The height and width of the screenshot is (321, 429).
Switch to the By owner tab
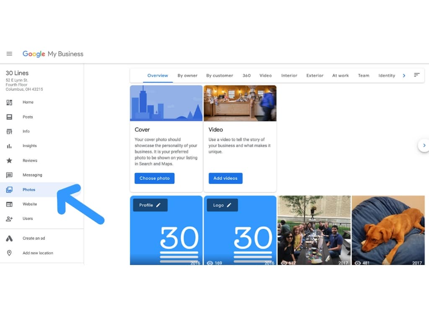pyautogui.click(x=187, y=76)
